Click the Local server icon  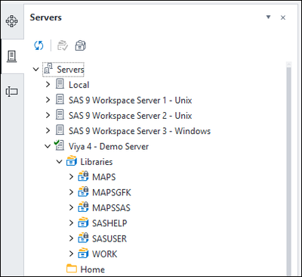[60, 84]
